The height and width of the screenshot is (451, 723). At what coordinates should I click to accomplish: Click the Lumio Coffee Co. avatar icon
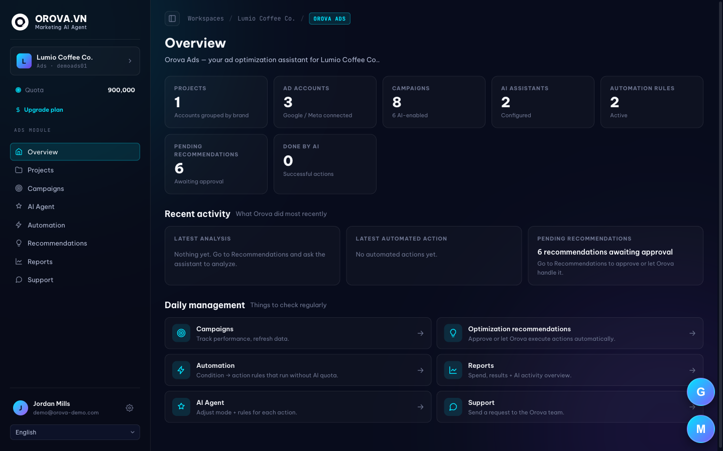click(x=24, y=61)
